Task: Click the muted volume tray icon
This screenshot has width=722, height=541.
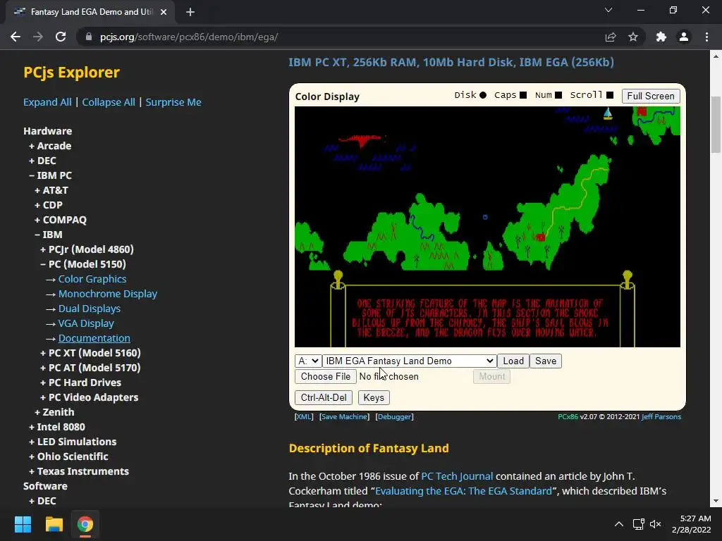Action: click(x=655, y=524)
